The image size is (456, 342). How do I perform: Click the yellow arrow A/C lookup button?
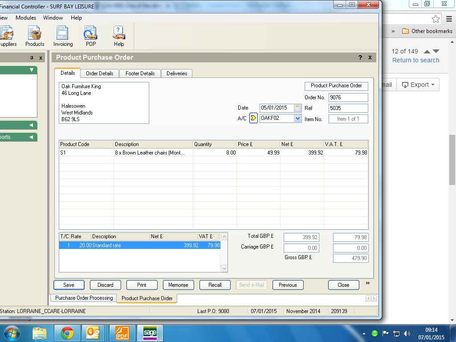[x=253, y=118]
